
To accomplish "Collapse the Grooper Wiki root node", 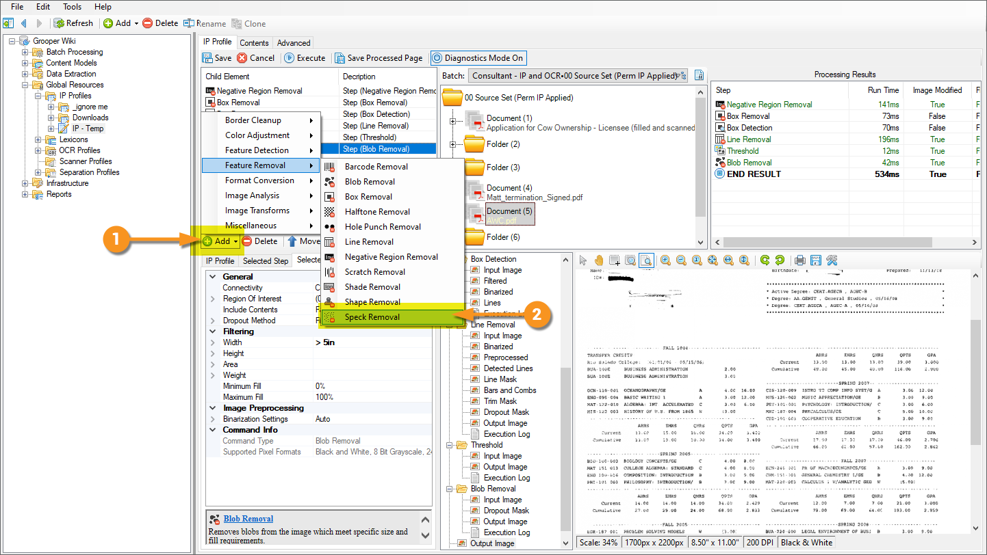I will click(13, 41).
